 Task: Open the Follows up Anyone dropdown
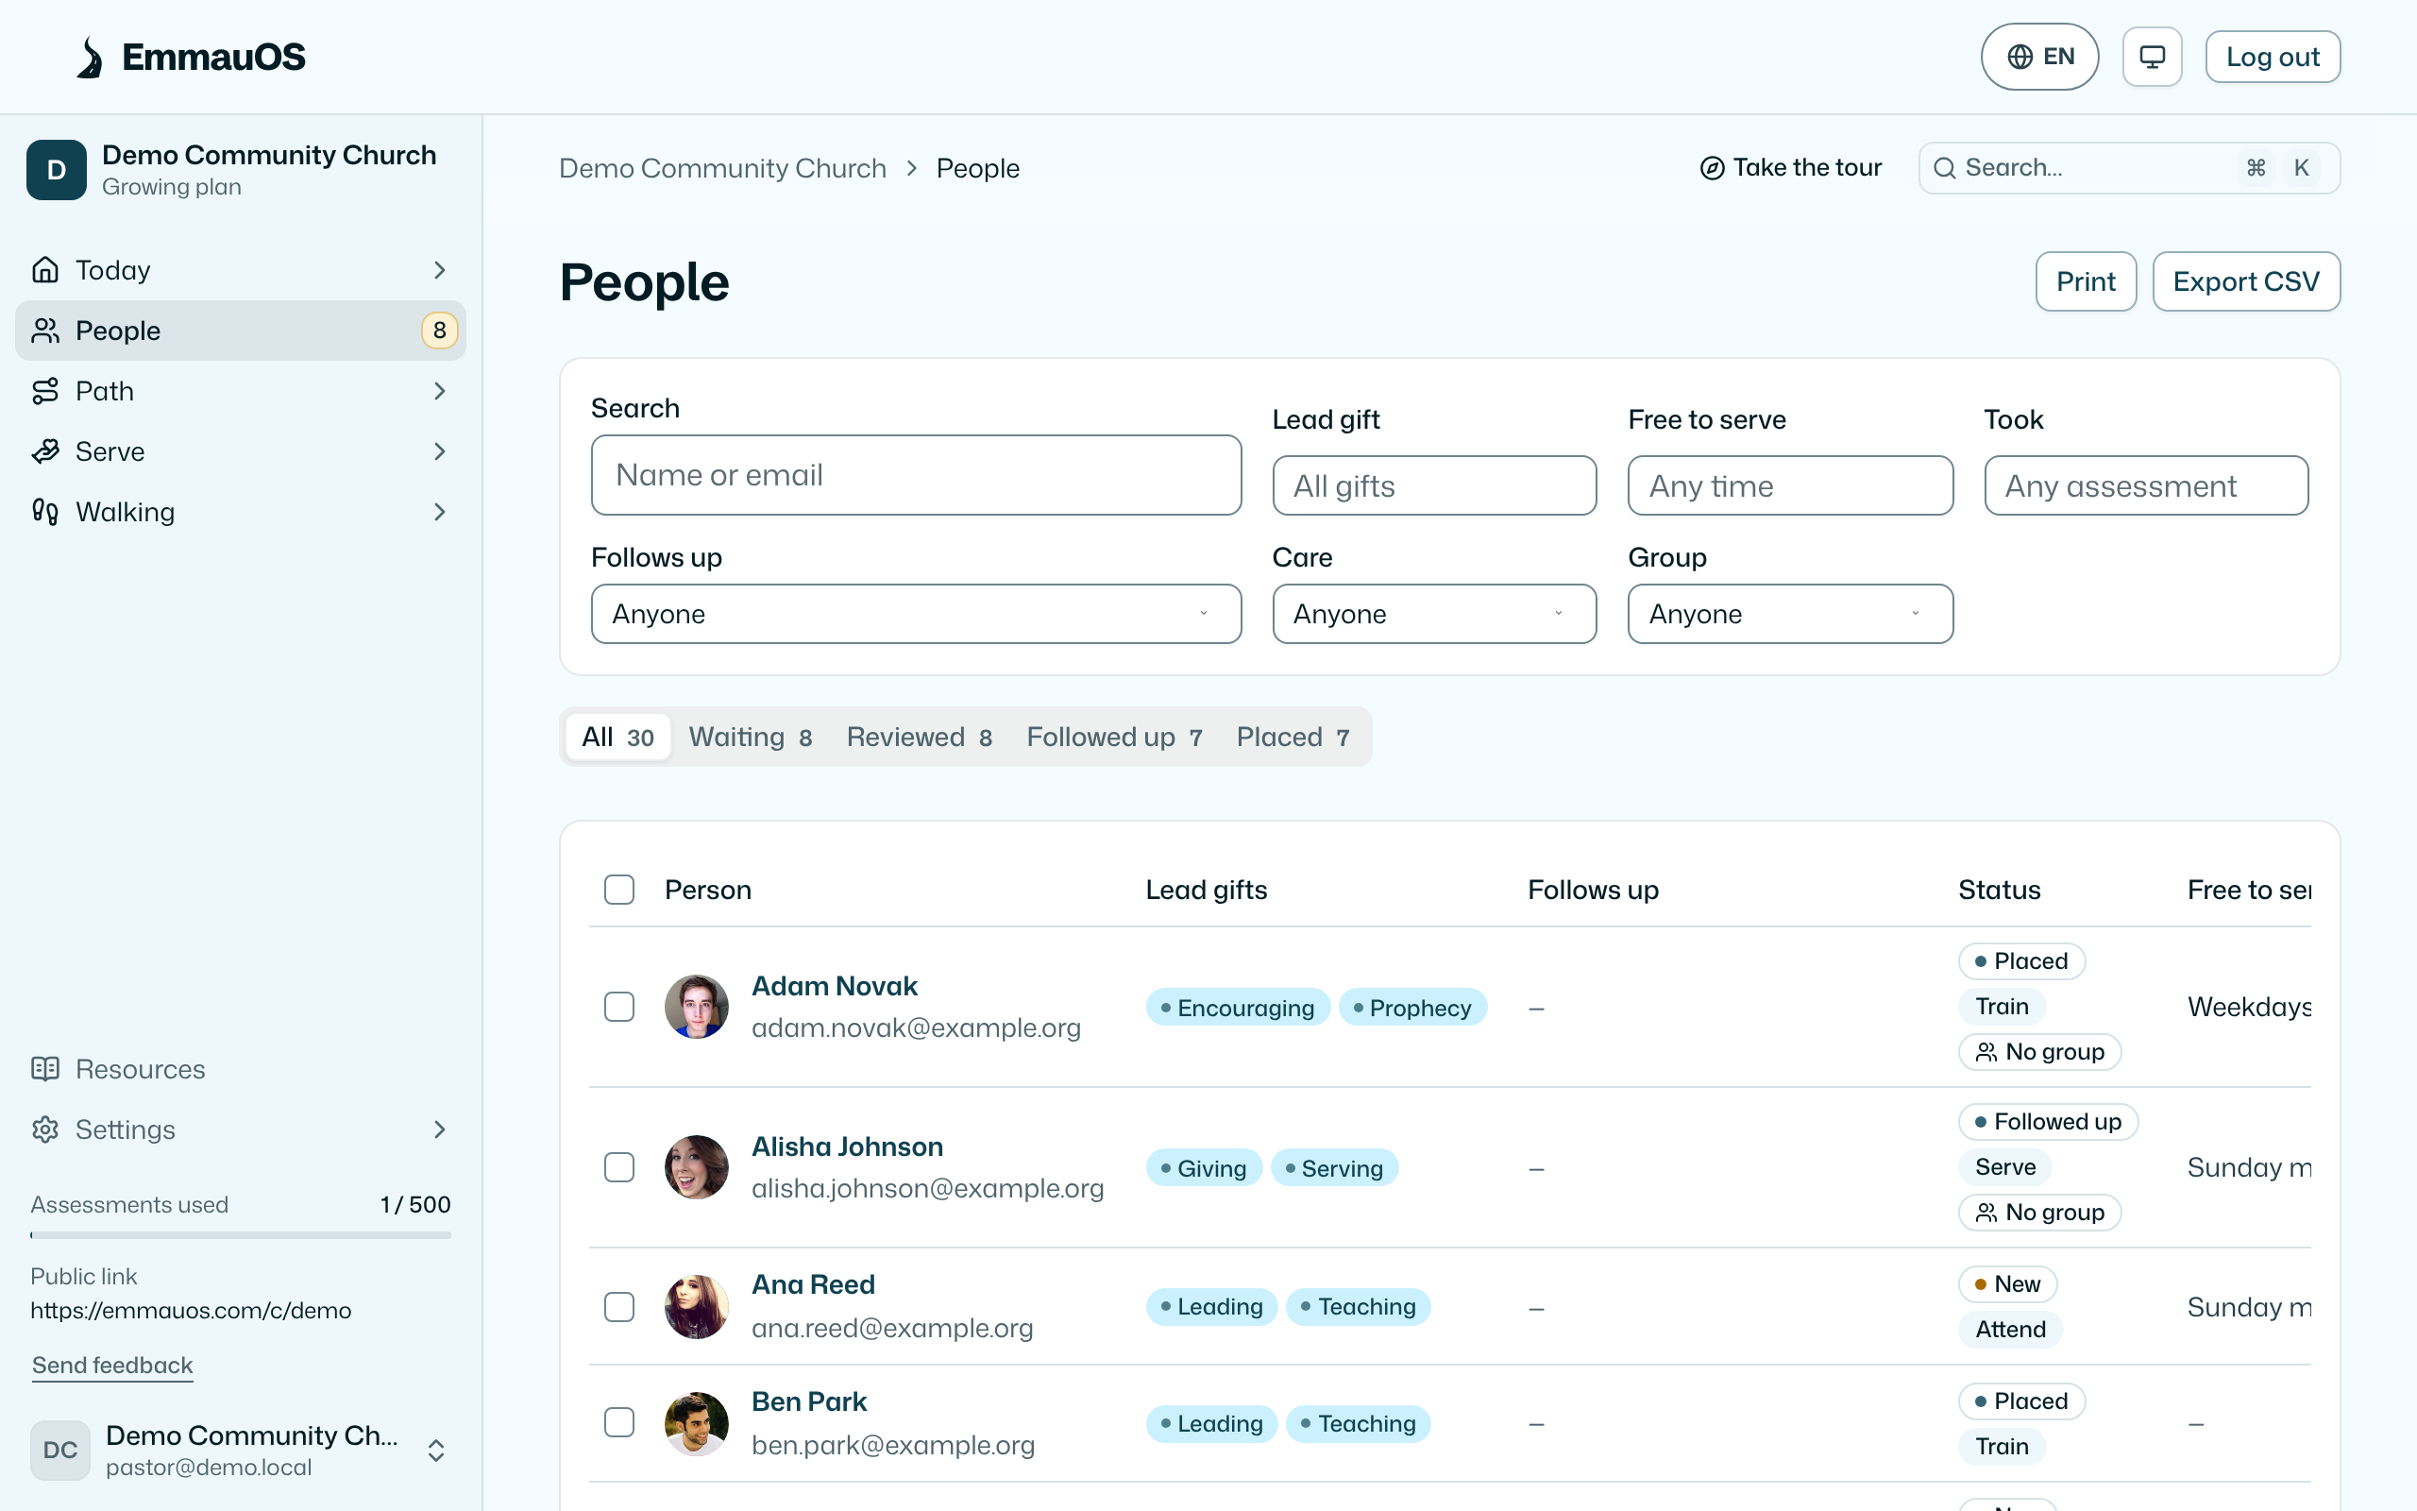point(916,614)
